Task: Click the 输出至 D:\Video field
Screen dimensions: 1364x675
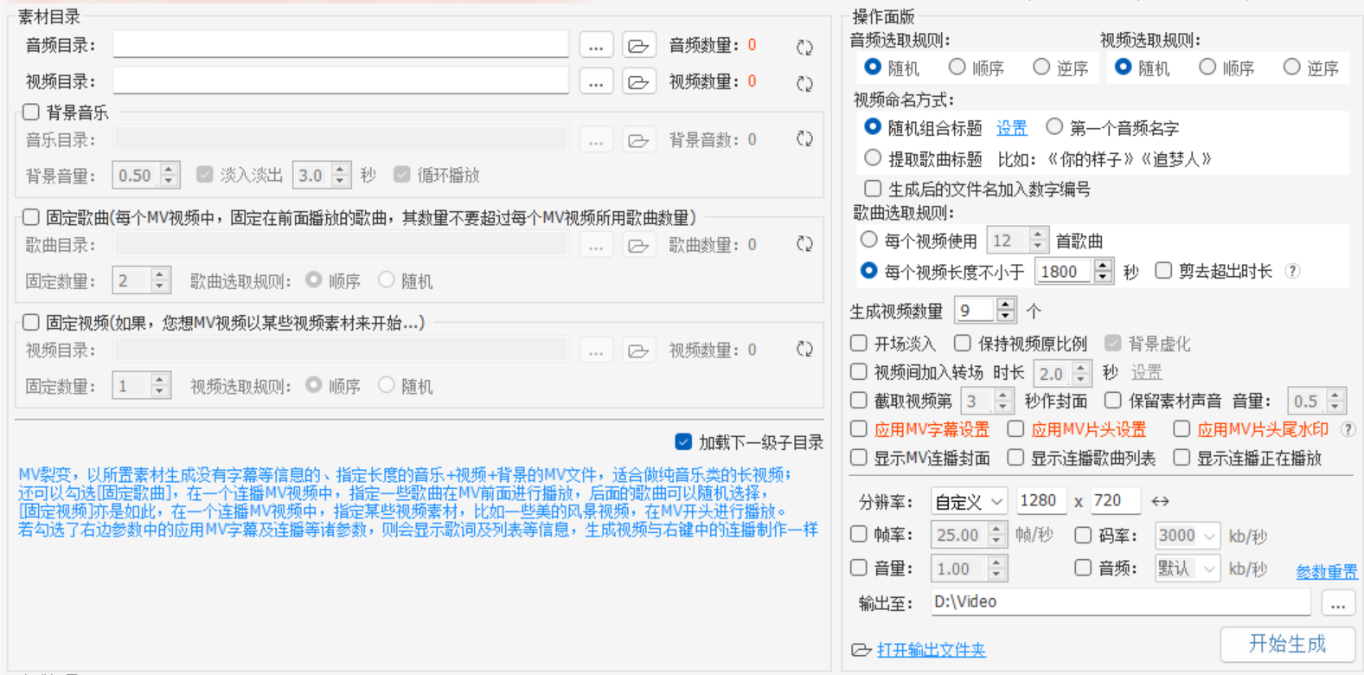Action: coord(1121,602)
